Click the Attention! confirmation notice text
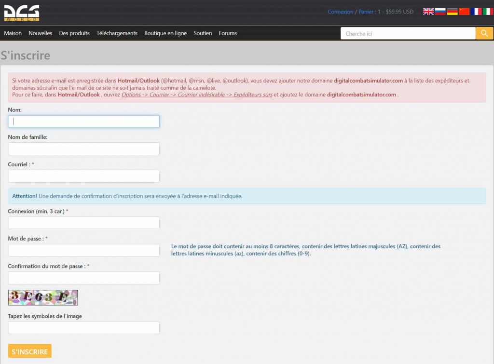This screenshot has width=494, height=364. point(127,196)
